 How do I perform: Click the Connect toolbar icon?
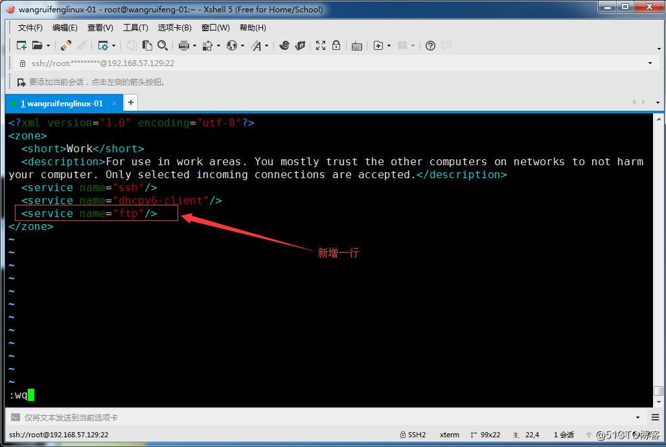point(66,45)
